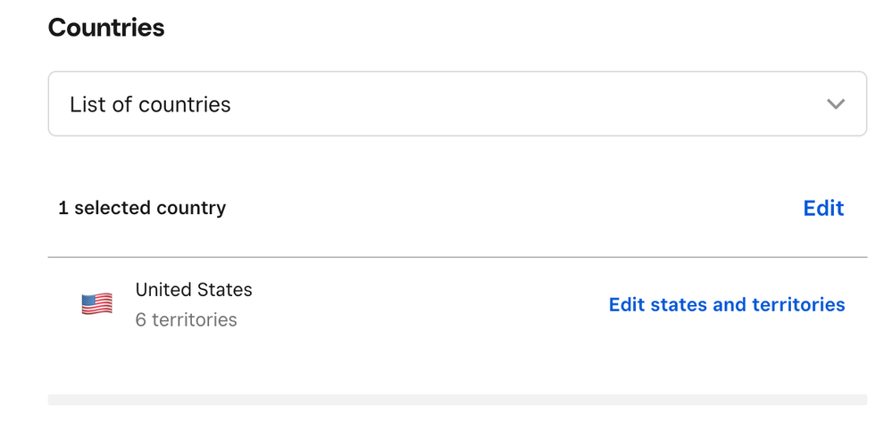892x438 pixels.
Task: Click Edit link beside selected country count
Action: [x=823, y=208]
